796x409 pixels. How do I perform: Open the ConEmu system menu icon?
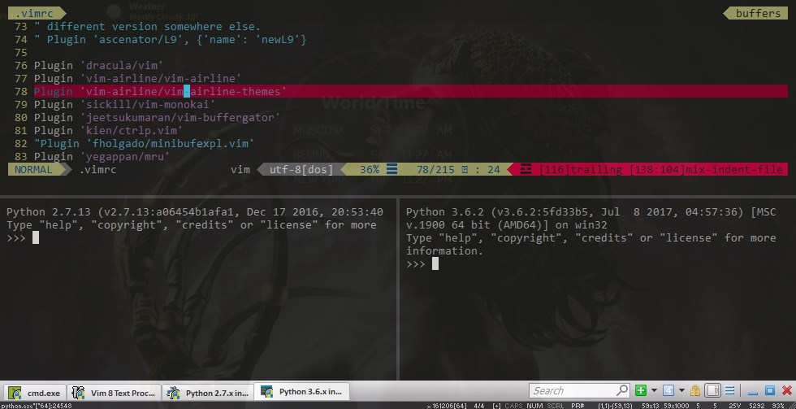tap(729, 390)
